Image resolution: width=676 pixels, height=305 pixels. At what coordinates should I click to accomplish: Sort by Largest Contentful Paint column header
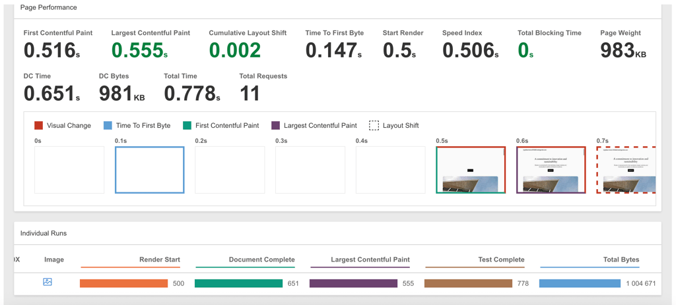click(x=370, y=260)
